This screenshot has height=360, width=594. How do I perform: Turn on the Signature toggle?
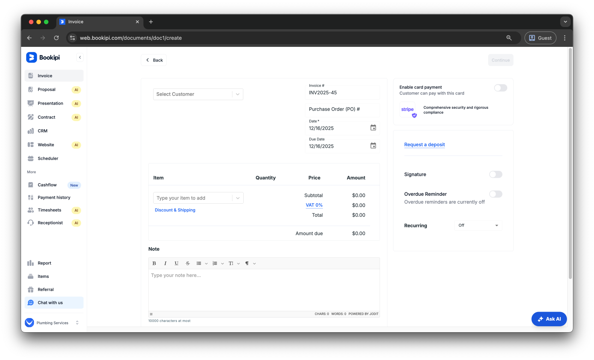[496, 174]
